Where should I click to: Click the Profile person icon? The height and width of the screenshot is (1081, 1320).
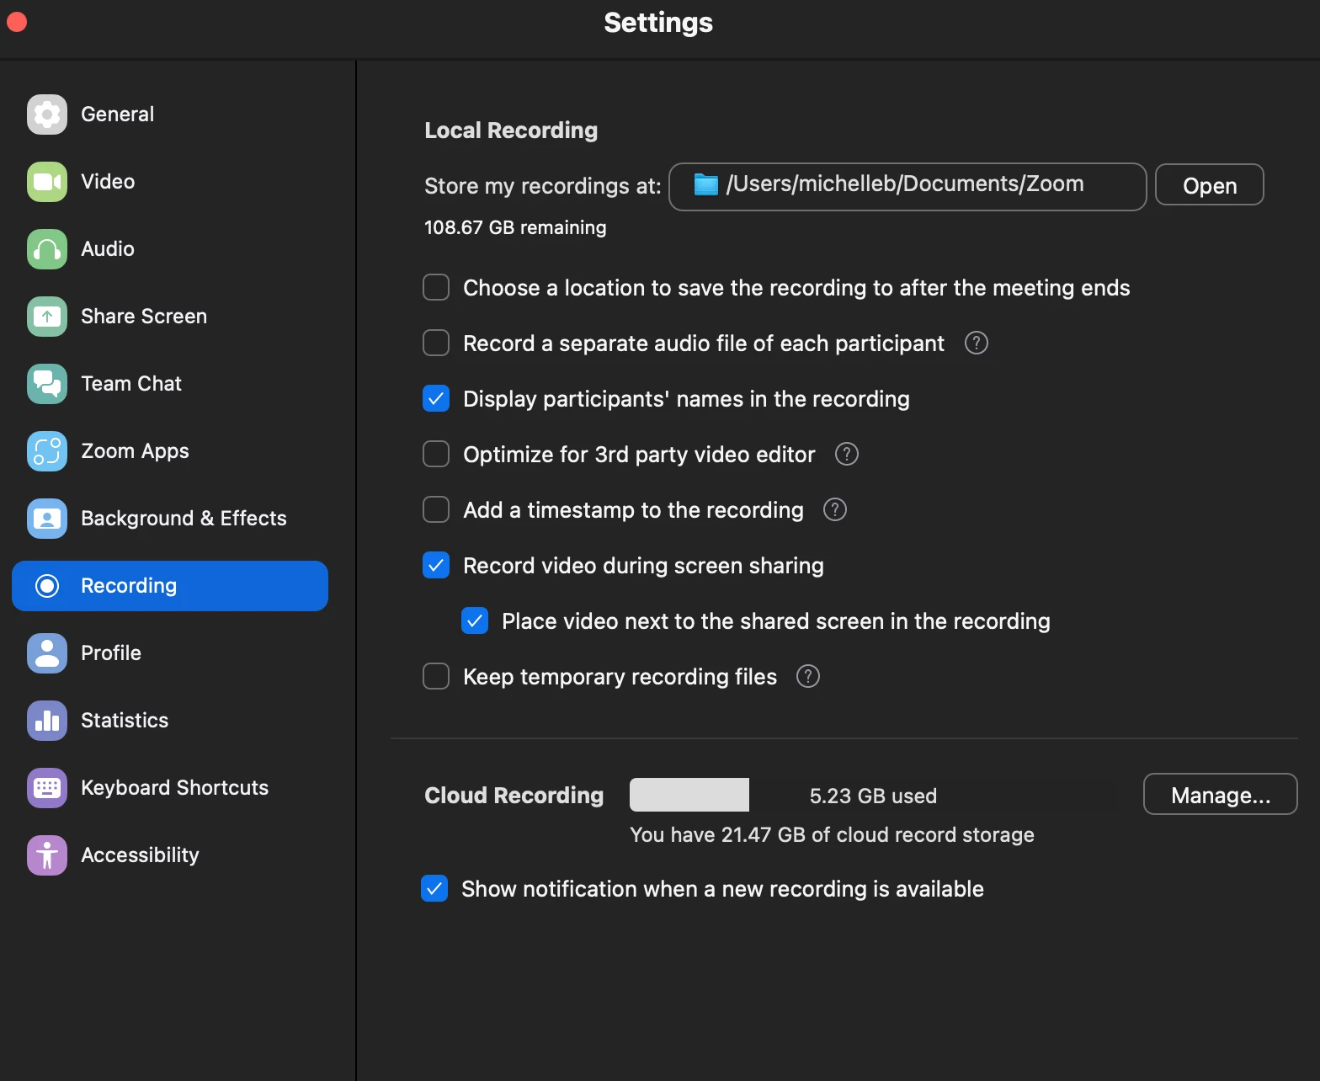pyautogui.click(x=47, y=653)
